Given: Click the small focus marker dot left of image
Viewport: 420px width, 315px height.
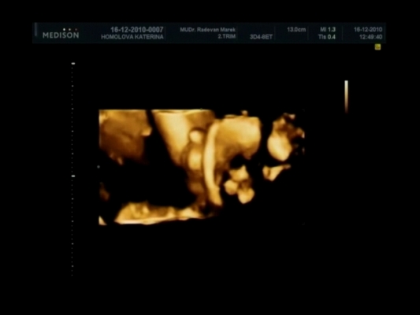Looking at the screenshot, I should [98, 167].
